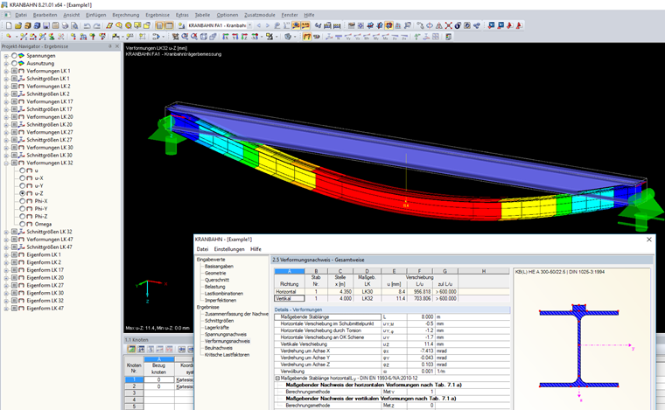Open Kritische Lastfaktoren in the dialog tree
665x410 pixels.
227,355
